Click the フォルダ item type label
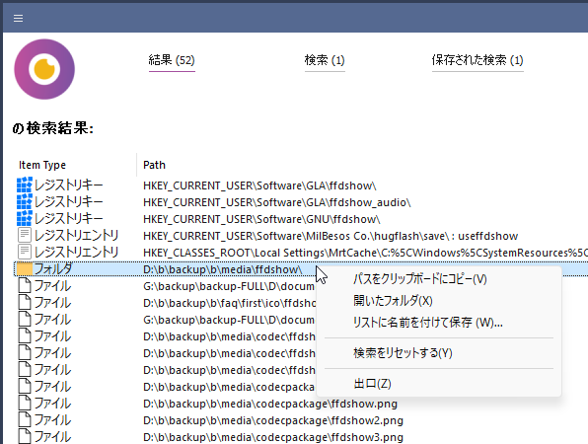588x444 pixels. coord(53,269)
